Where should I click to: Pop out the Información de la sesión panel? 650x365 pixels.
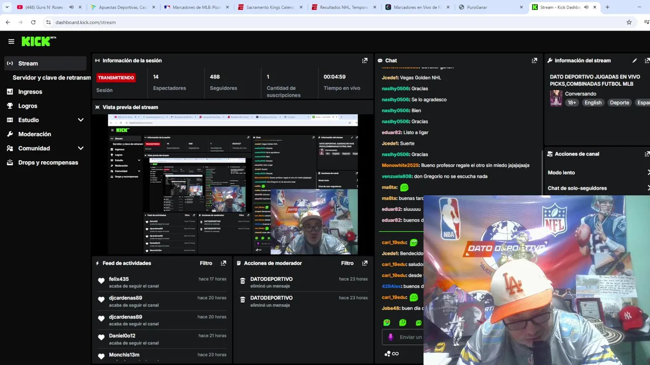(x=365, y=60)
